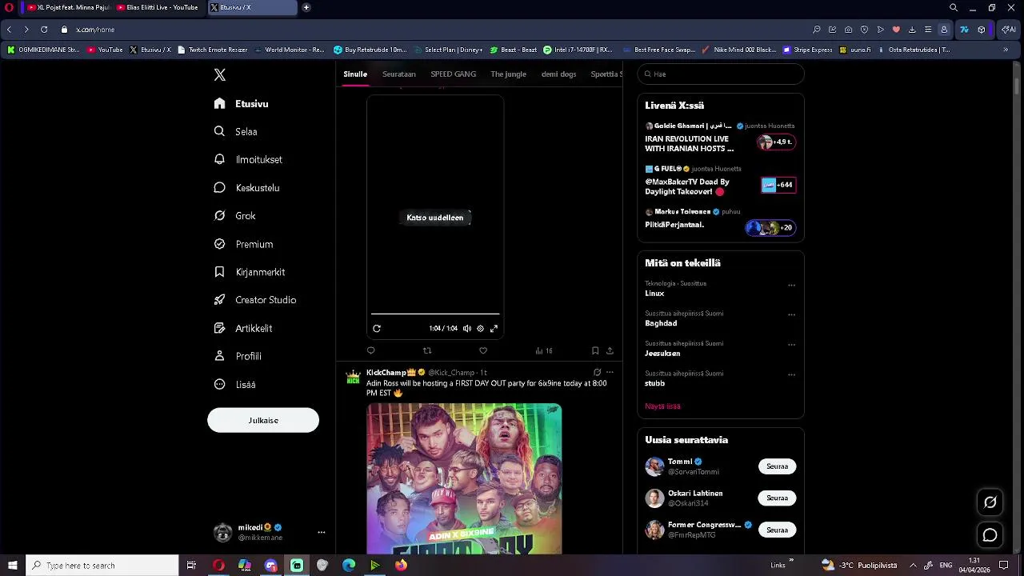Open Artikkelit articles

click(243, 328)
